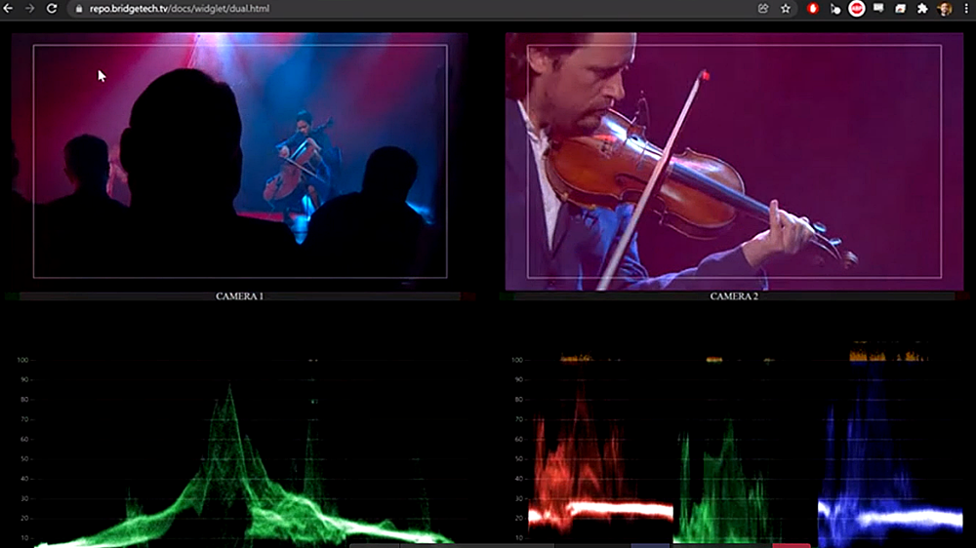Click the browser forward arrow
The width and height of the screenshot is (976, 548).
pos(29,8)
